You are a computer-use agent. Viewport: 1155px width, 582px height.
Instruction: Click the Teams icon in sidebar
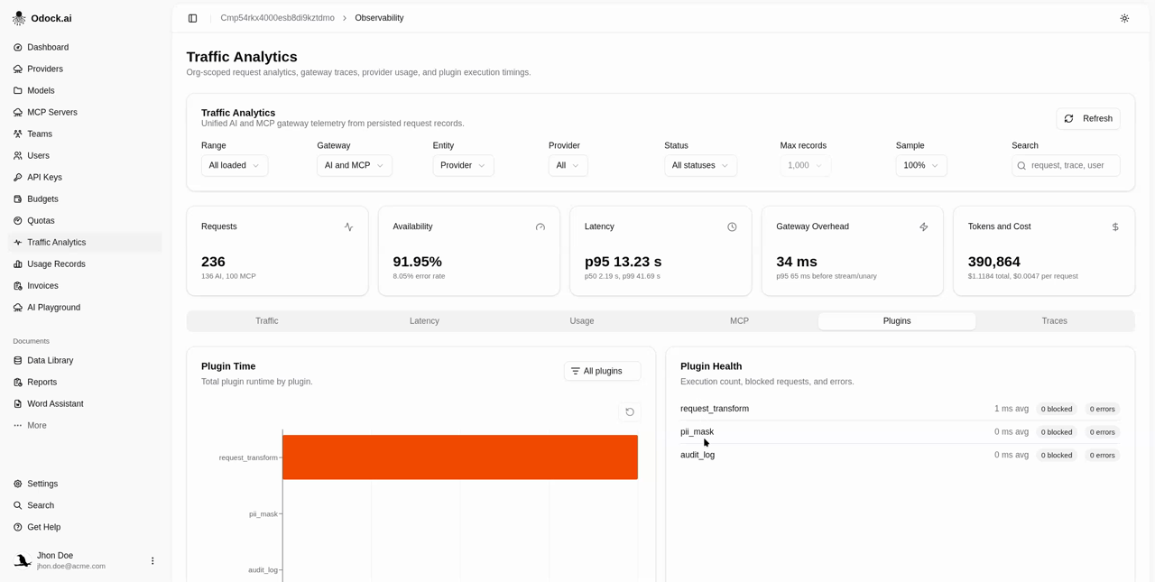pos(17,134)
